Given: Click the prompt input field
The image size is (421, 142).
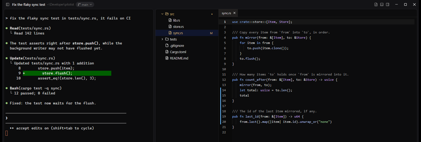Looking at the screenshot, I should click(x=66, y=118).
